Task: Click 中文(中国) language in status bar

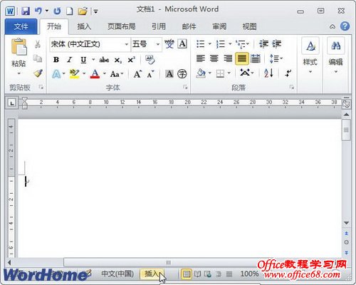Action: pos(117,274)
